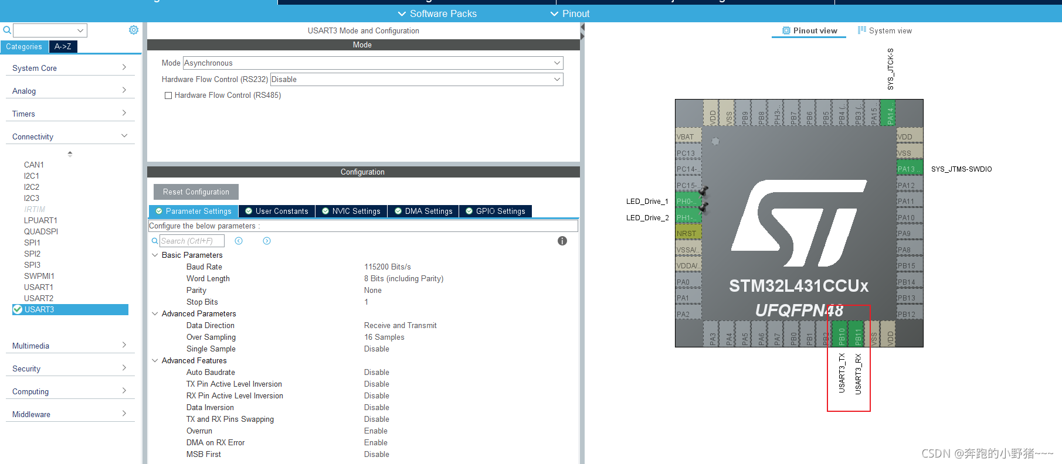The image size is (1062, 464).
Task: Collapse the Advanced Parameters group
Action: tap(155, 313)
